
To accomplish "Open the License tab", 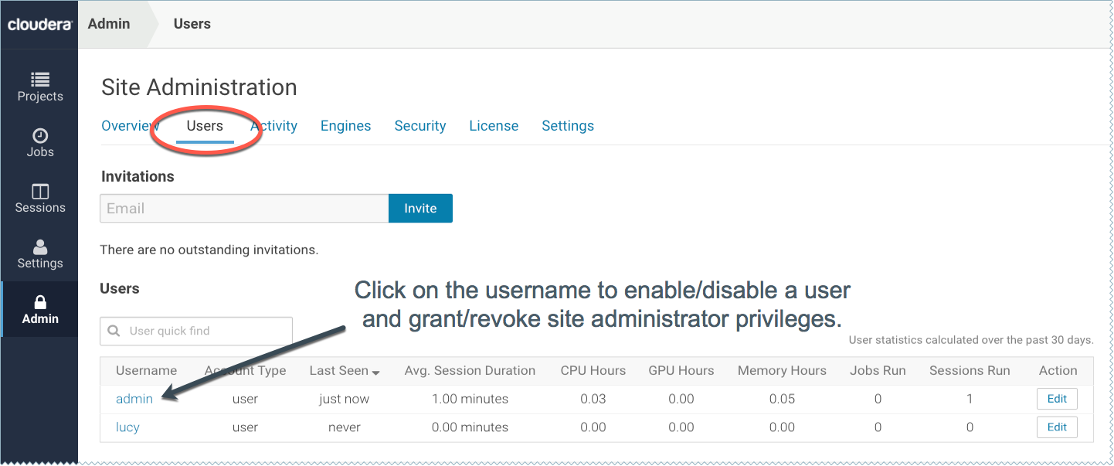I will point(494,126).
